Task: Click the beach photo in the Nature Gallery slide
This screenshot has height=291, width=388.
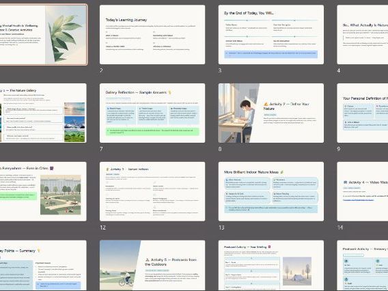Action: (74, 109)
